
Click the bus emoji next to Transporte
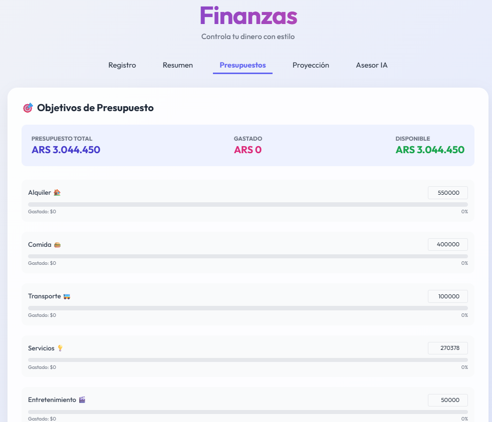click(67, 296)
